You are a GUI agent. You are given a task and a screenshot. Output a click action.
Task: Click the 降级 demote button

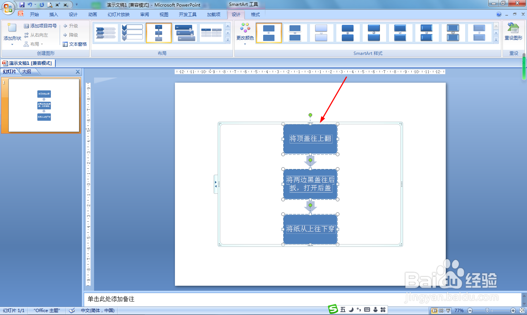pos(71,35)
